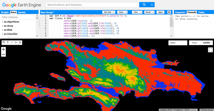Select the add marker point tool
This screenshot has height=111, width=214.
(8, 42)
